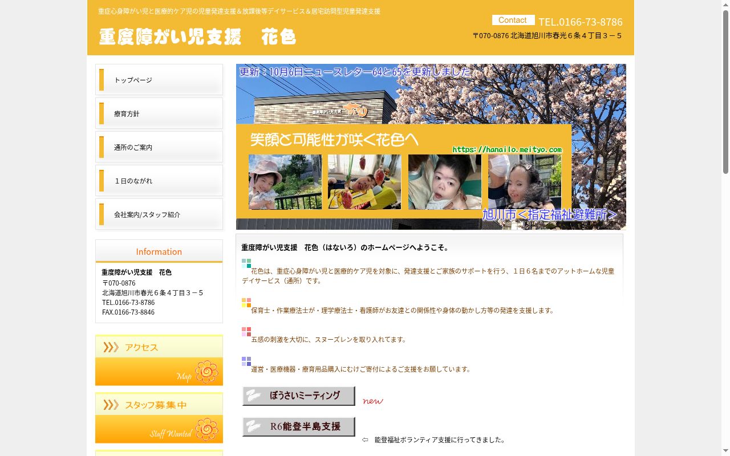Click TEL.0166-73-8786 in the Information panel

click(x=128, y=303)
